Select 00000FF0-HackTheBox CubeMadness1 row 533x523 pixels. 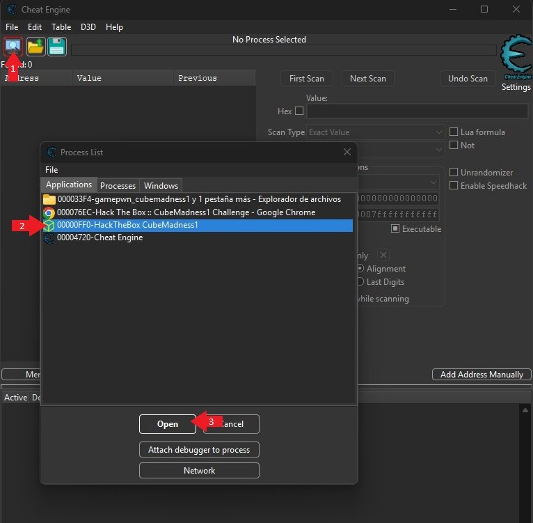tap(198, 225)
